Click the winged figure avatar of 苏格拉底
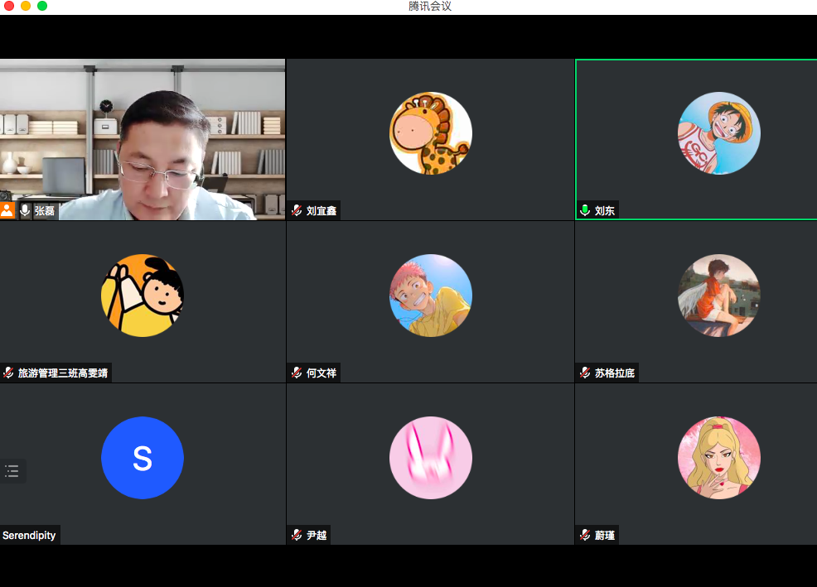Screen dimensions: 817x587 pos(718,296)
